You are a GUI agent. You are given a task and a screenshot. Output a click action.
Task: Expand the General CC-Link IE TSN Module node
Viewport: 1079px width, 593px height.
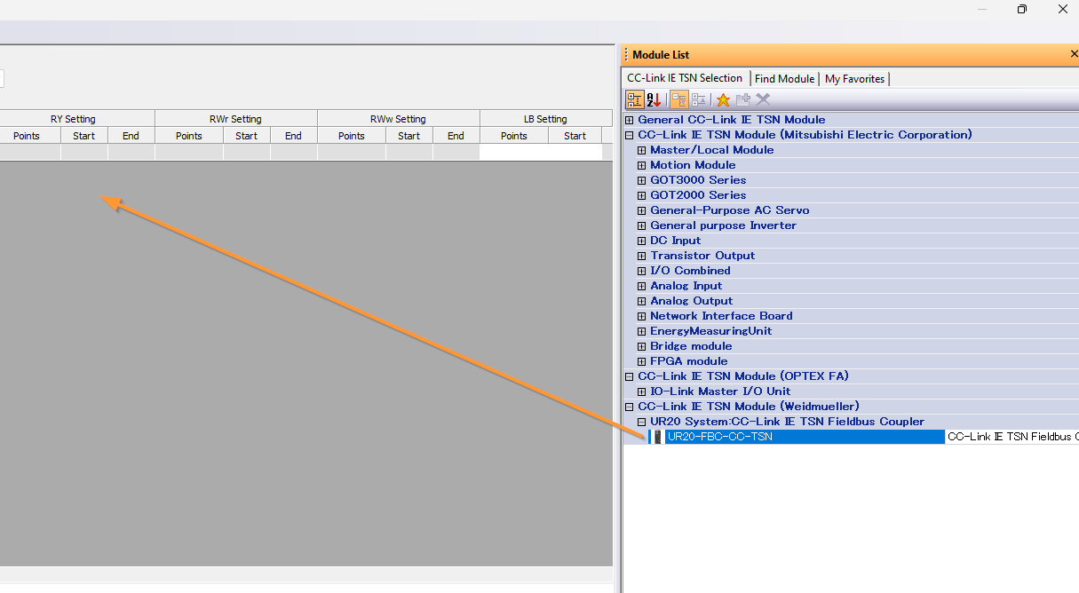pos(630,120)
